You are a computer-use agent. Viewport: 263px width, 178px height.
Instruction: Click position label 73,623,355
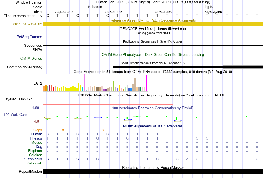[213, 12]
